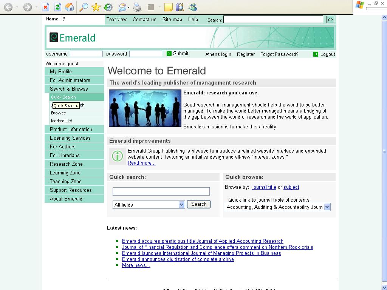Choose Browse in sidebar submenu
Screen dimensions: 387x290
pyautogui.click(x=76, y=113)
